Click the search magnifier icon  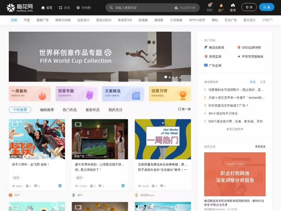click(111, 8)
